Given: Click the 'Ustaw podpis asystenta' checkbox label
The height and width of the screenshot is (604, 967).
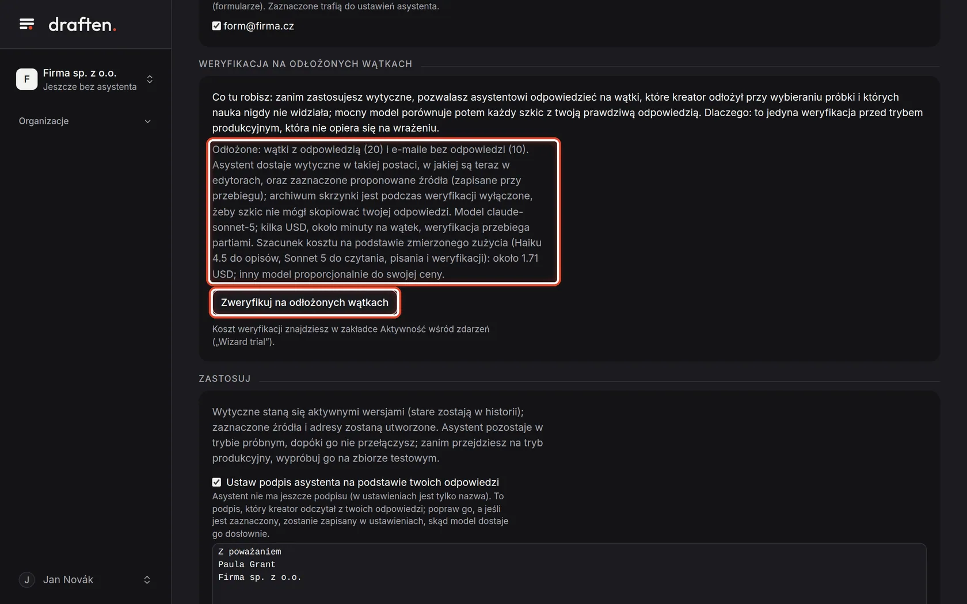Looking at the screenshot, I should [x=363, y=482].
